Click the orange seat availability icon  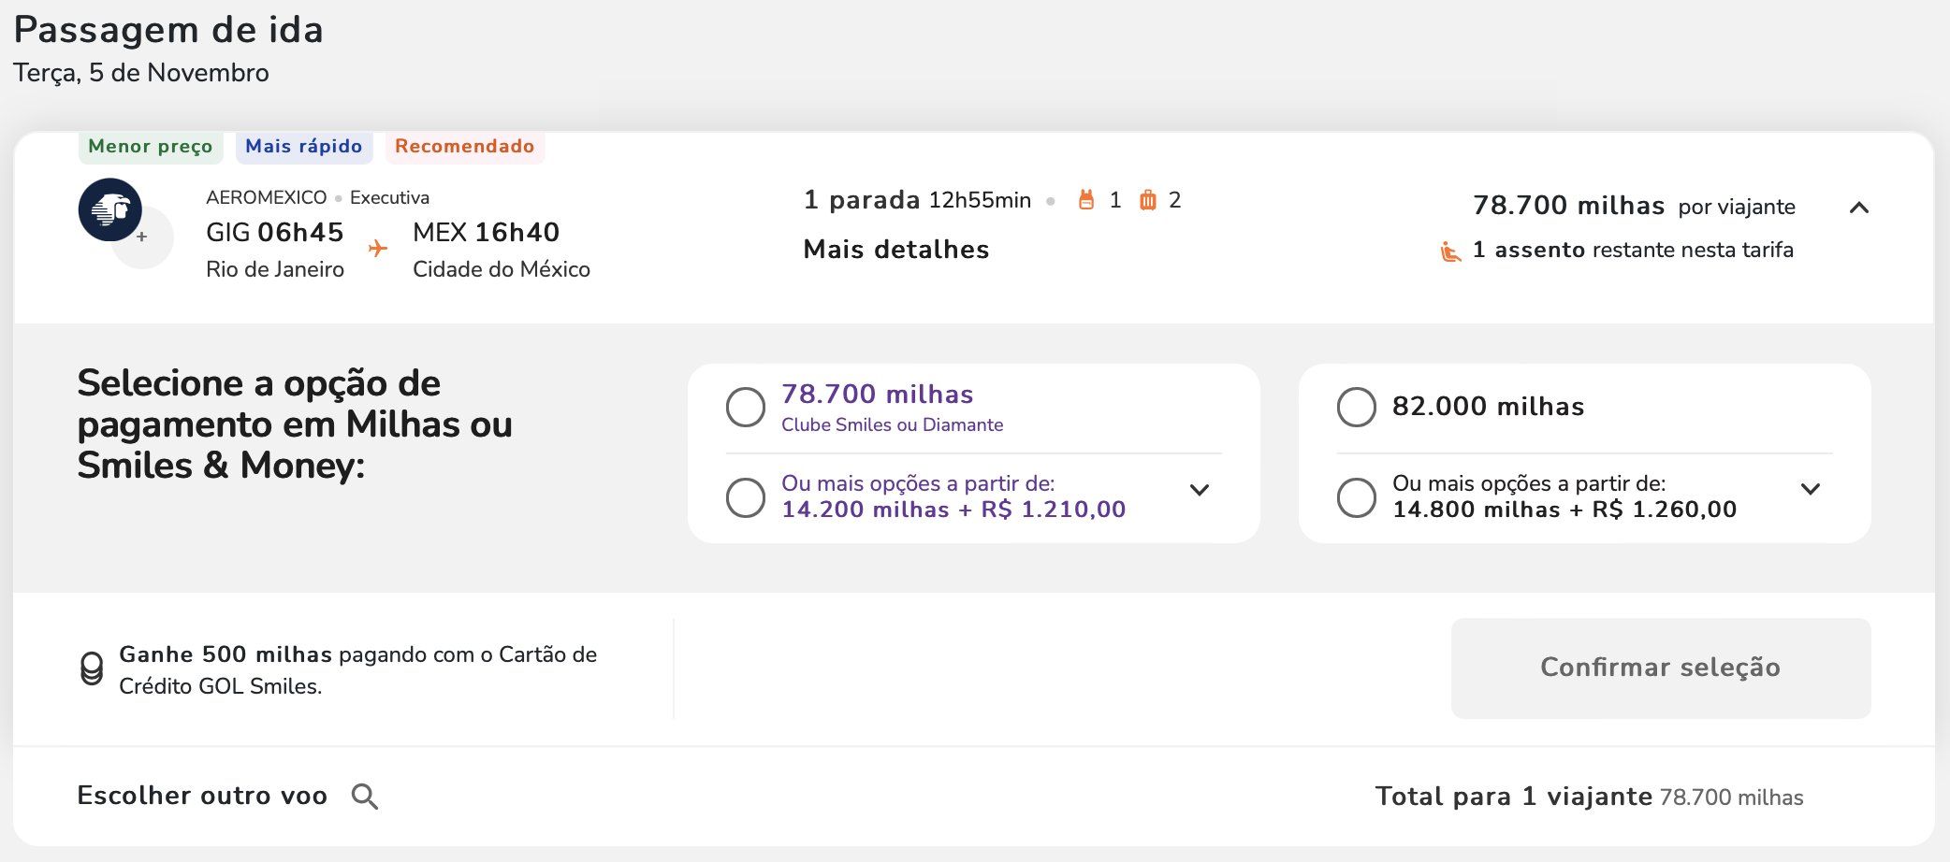click(1450, 251)
